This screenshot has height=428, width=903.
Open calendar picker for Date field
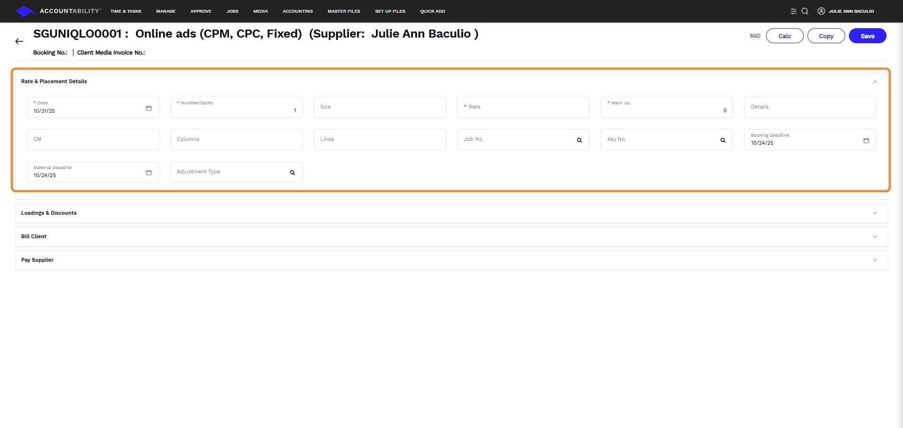(x=149, y=108)
